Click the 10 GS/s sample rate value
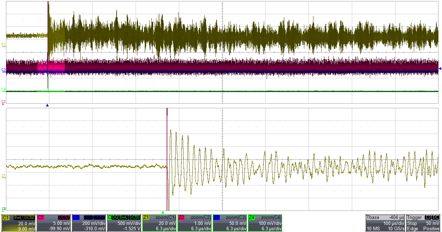Screen dimensions: 442x232 (396, 229)
